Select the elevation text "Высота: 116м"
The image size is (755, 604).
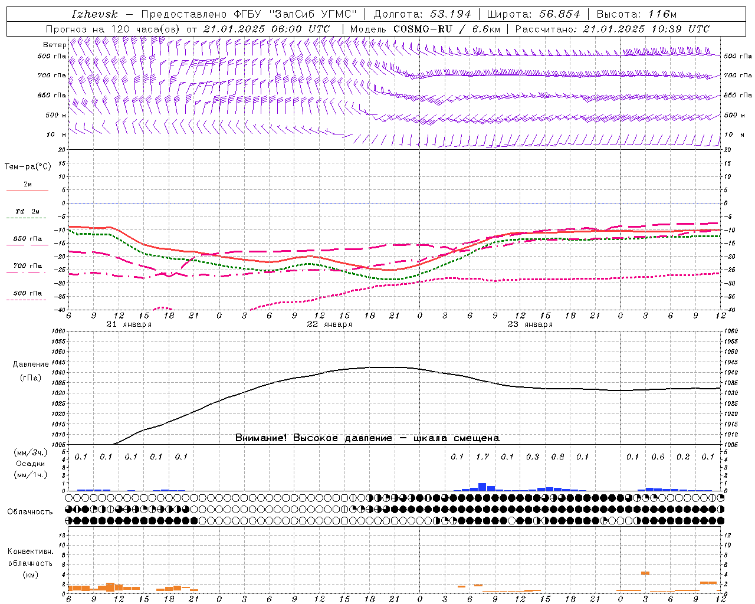[636, 14]
